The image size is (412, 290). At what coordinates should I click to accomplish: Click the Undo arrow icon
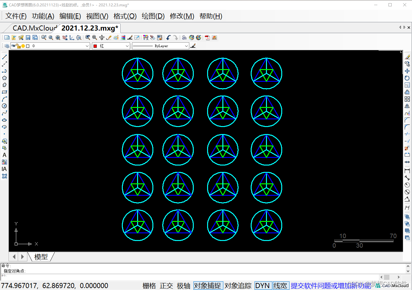[168, 38]
